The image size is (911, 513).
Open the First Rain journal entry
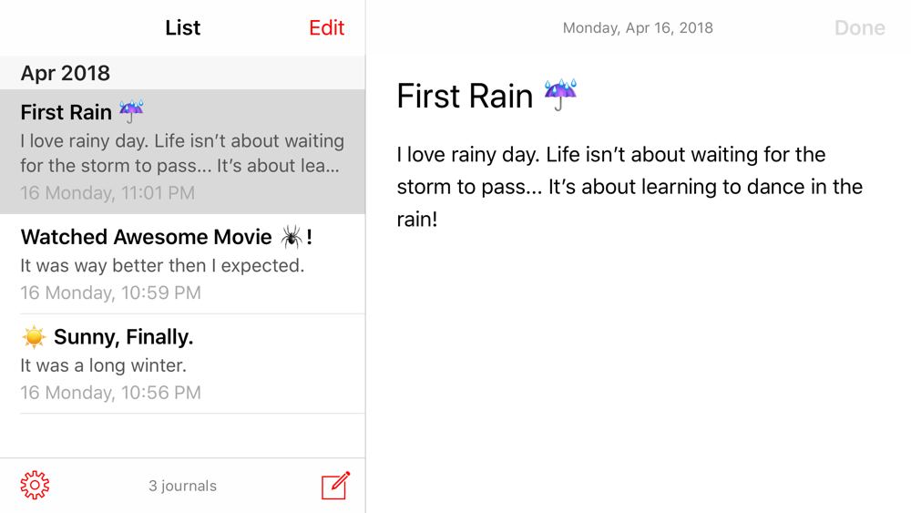[182, 151]
